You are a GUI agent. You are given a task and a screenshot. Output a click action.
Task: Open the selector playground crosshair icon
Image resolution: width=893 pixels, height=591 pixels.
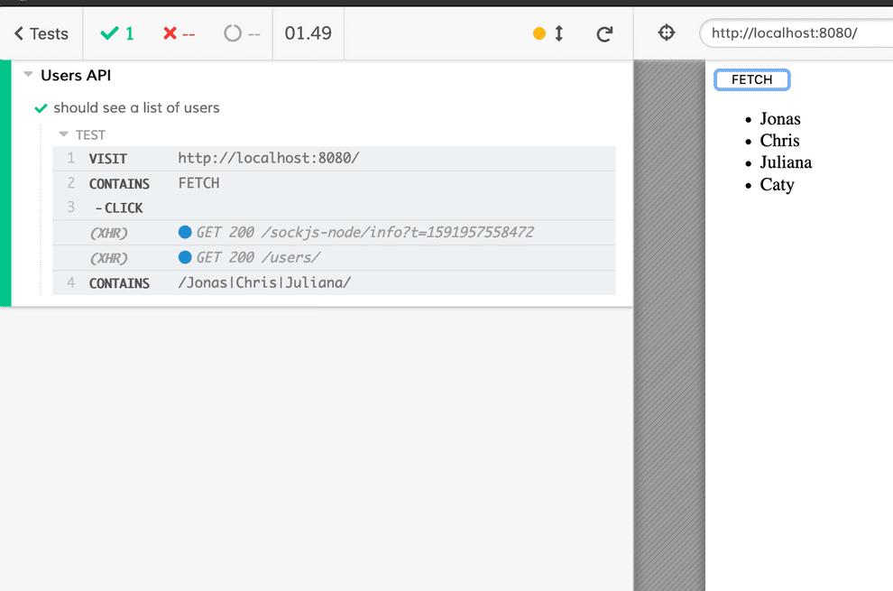point(667,33)
